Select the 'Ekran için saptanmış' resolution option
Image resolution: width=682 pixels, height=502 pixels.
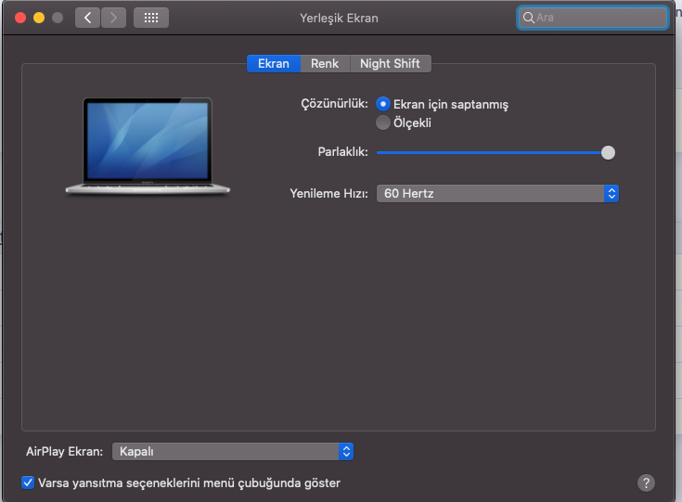click(x=383, y=105)
